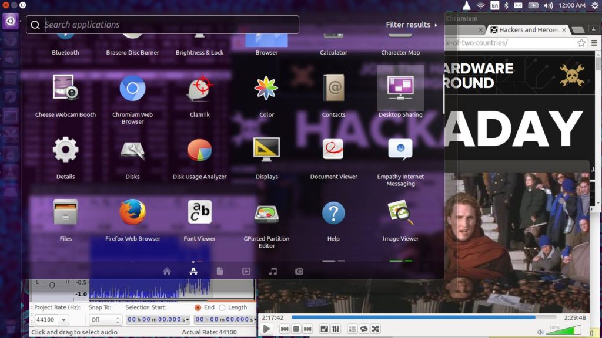602x338 pixels.
Task: Stop VLC playback
Action: [x=296, y=329]
